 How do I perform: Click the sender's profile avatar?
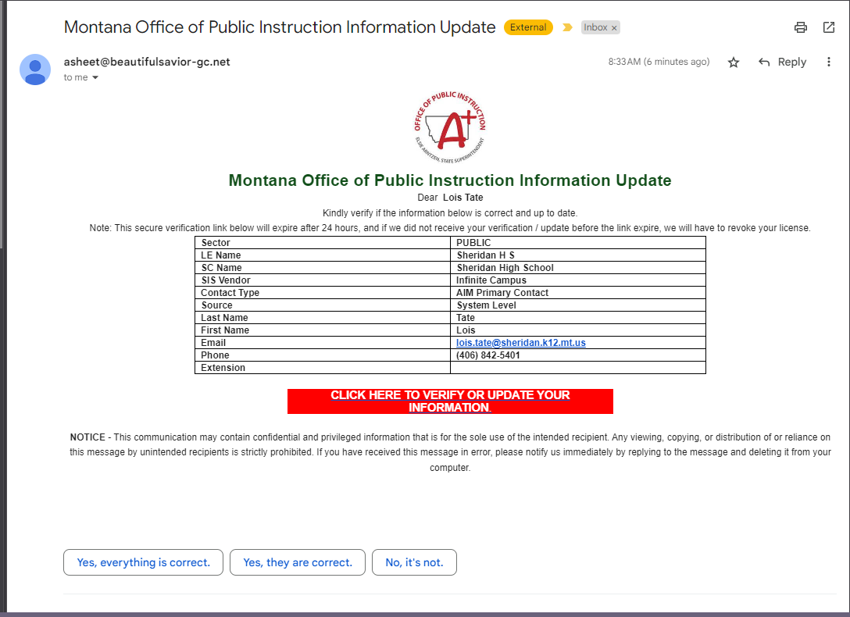[35, 70]
